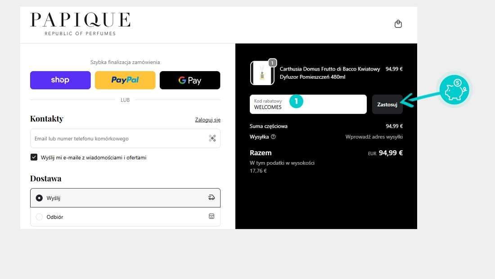Select the Wyślij shipping radio option
This screenshot has height=279, width=495.
pos(39,198)
